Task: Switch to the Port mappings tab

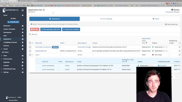Action: (x=106, y=19)
